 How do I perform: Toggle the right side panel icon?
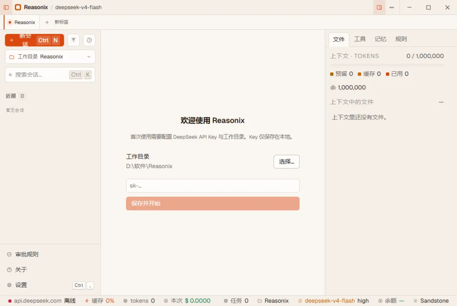(x=379, y=7)
